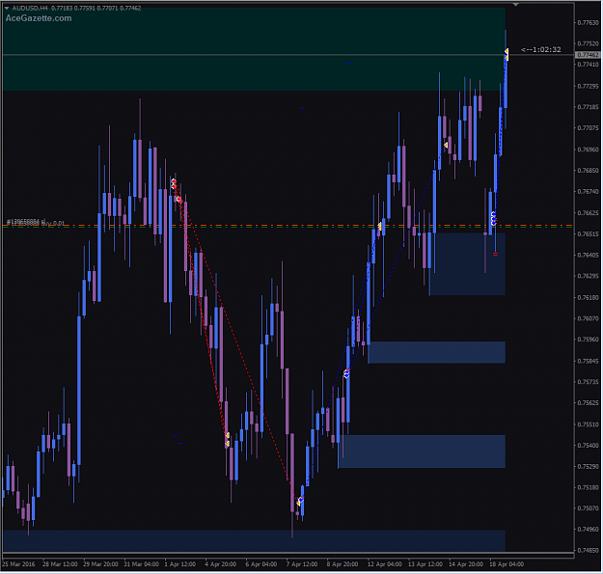603x574 pixels.
Task: Select the teal supply zone rectangle at top
Action: [254, 49]
